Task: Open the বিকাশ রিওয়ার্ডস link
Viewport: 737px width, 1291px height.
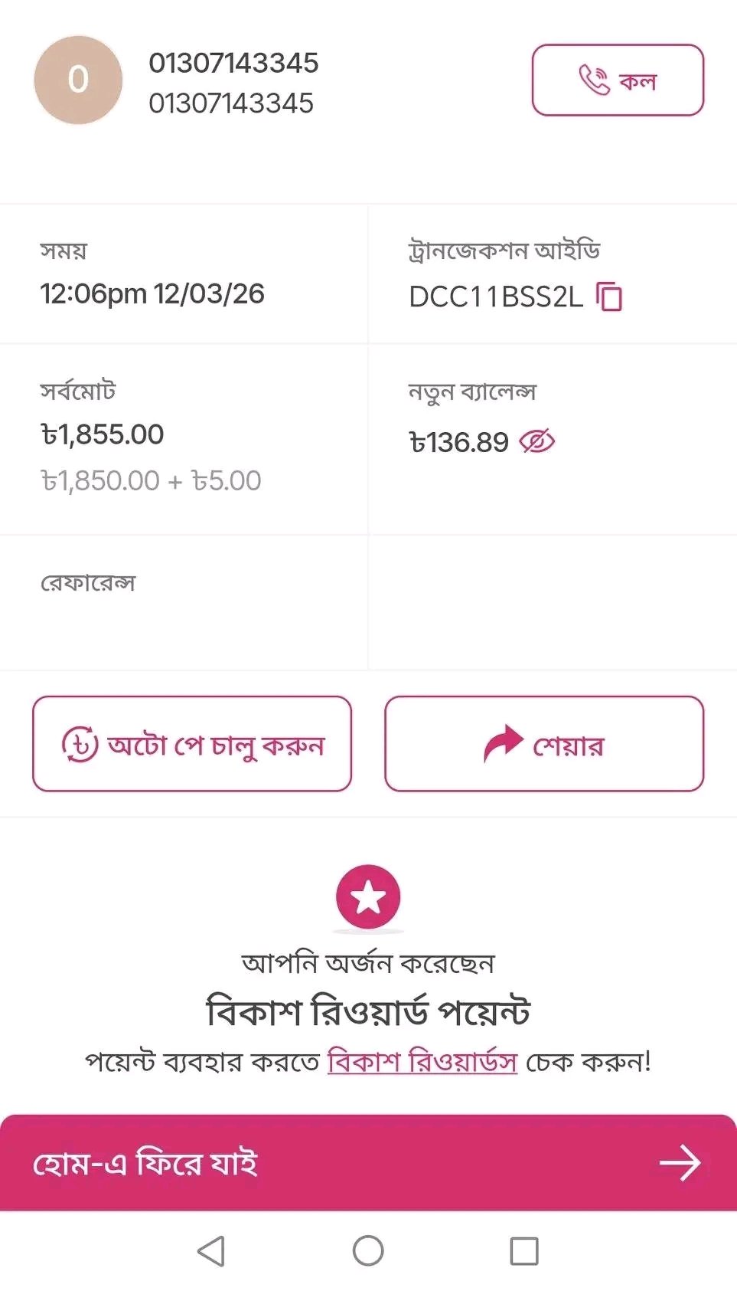Action: point(422,1062)
